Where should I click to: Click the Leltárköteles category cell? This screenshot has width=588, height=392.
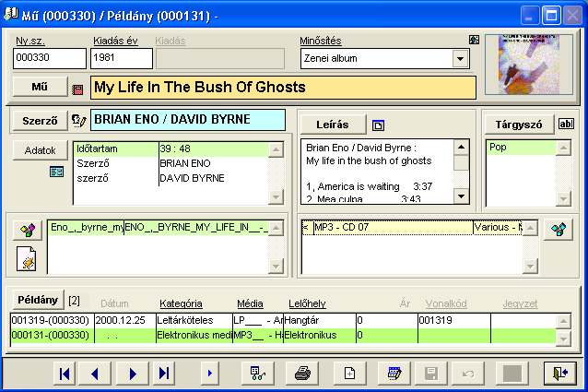(194, 320)
